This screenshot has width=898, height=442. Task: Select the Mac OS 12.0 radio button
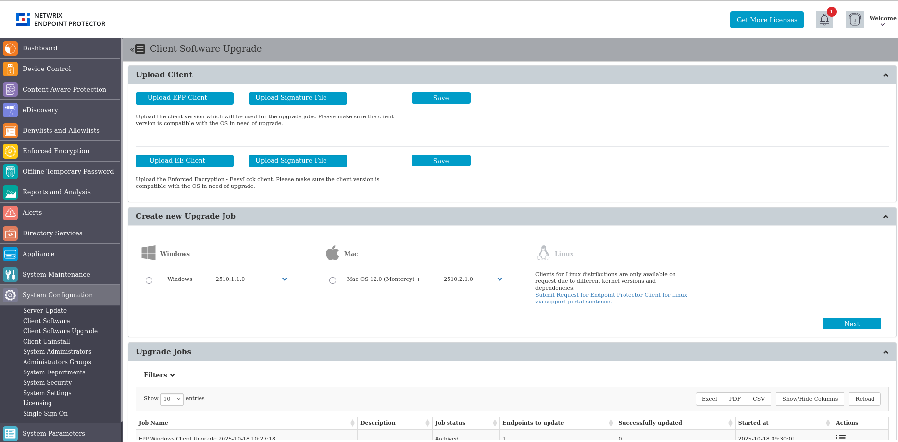click(333, 280)
